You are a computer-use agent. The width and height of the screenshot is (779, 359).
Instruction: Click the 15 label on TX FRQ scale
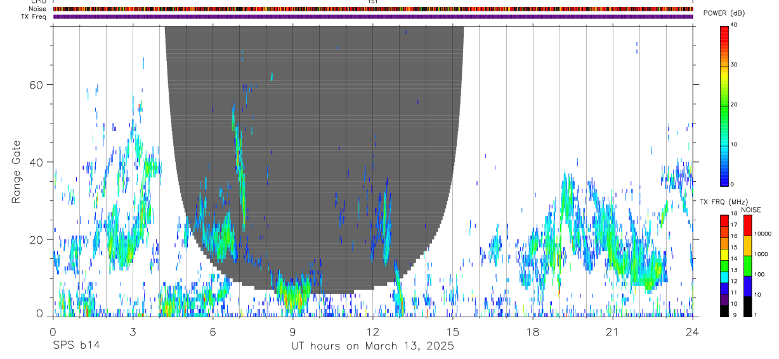pyautogui.click(x=733, y=248)
